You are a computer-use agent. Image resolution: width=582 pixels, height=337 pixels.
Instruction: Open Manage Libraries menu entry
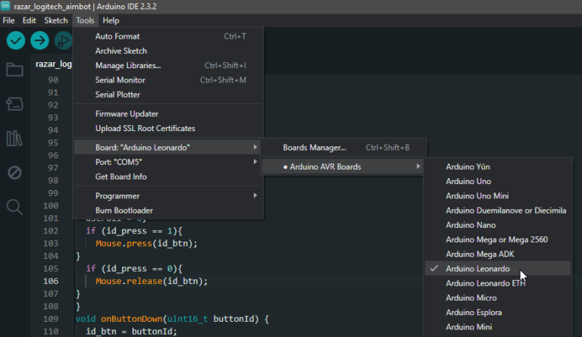click(x=168, y=65)
